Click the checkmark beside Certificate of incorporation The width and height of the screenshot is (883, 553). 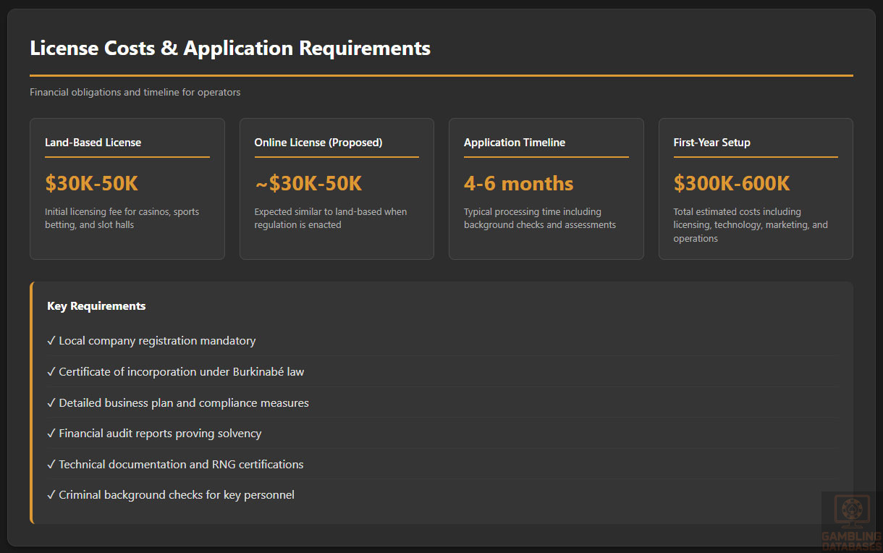pyautogui.click(x=51, y=371)
